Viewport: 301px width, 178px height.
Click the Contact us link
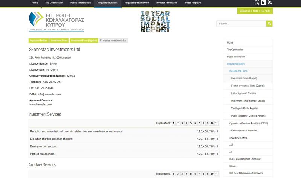[x=245, y=11]
